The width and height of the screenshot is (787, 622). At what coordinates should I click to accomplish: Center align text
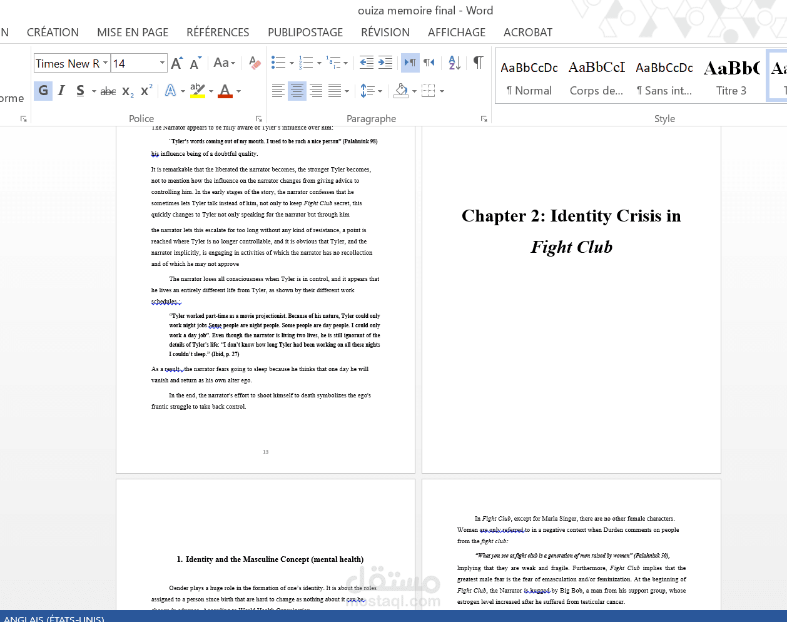click(297, 91)
